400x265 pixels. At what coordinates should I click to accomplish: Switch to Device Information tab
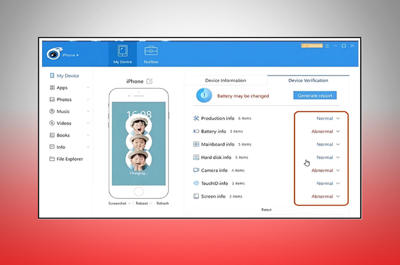click(225, 80)
